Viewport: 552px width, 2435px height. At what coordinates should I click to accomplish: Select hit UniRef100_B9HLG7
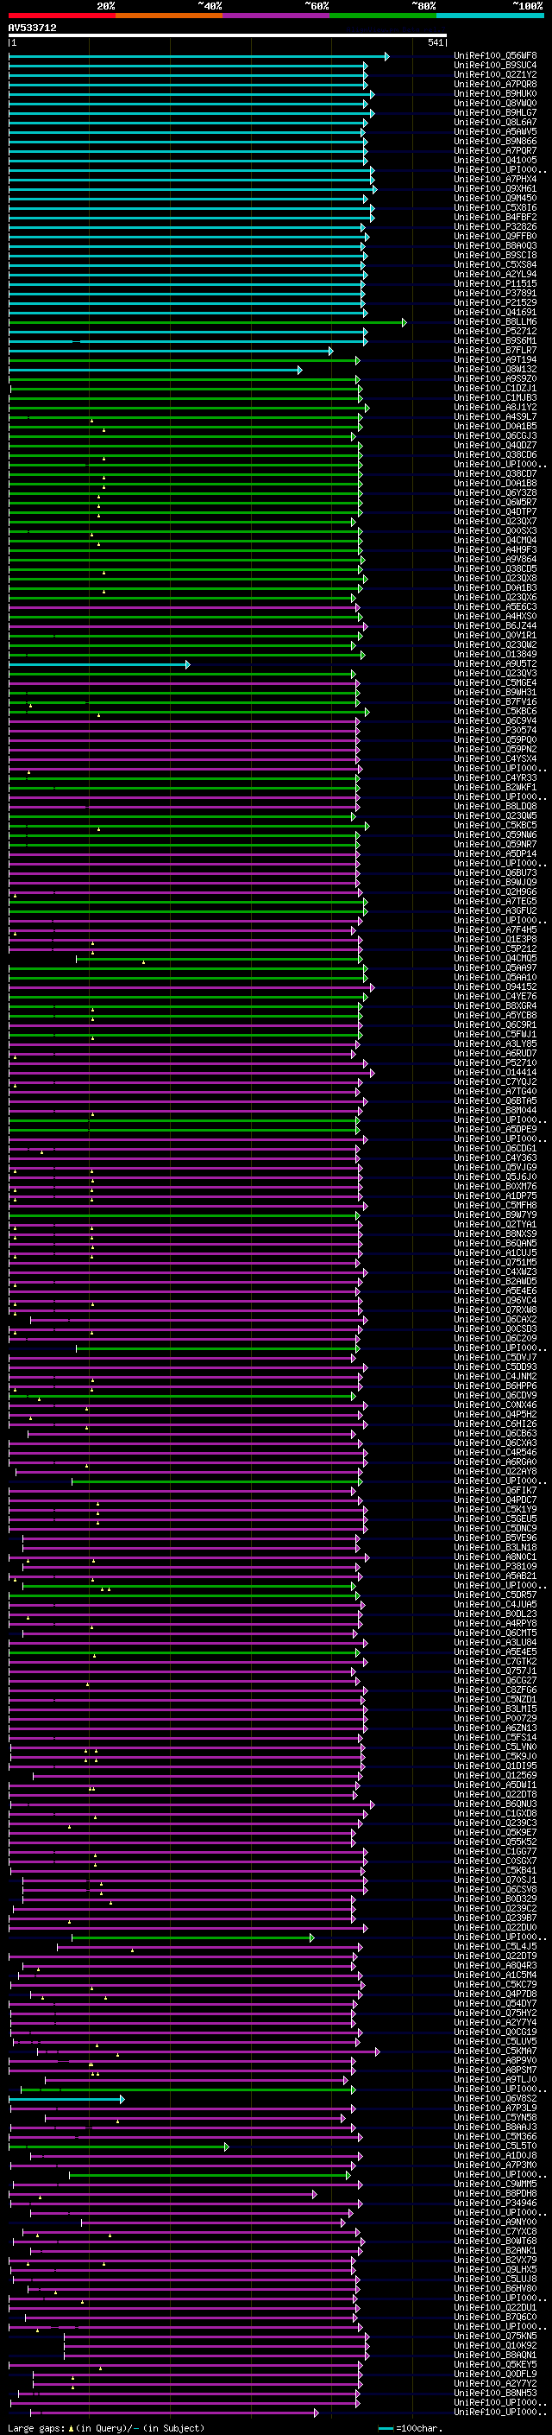(495, 112)
